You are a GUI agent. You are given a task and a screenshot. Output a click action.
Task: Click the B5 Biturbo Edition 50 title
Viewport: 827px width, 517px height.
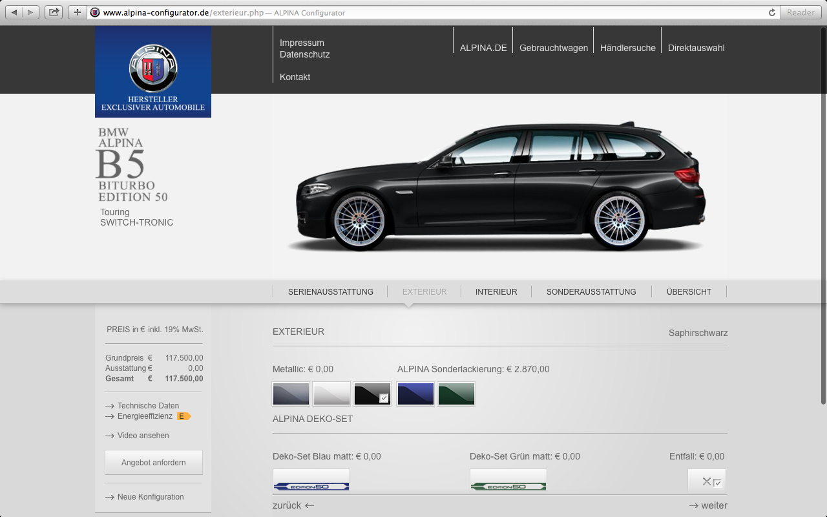132,165
